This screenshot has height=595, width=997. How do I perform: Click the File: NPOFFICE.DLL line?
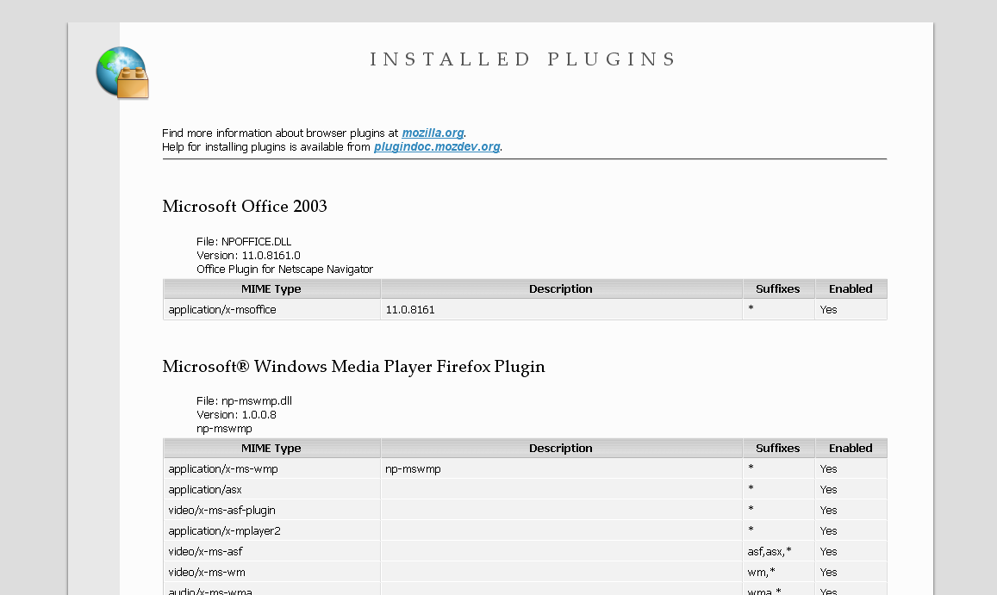click(x=244, y=242)
